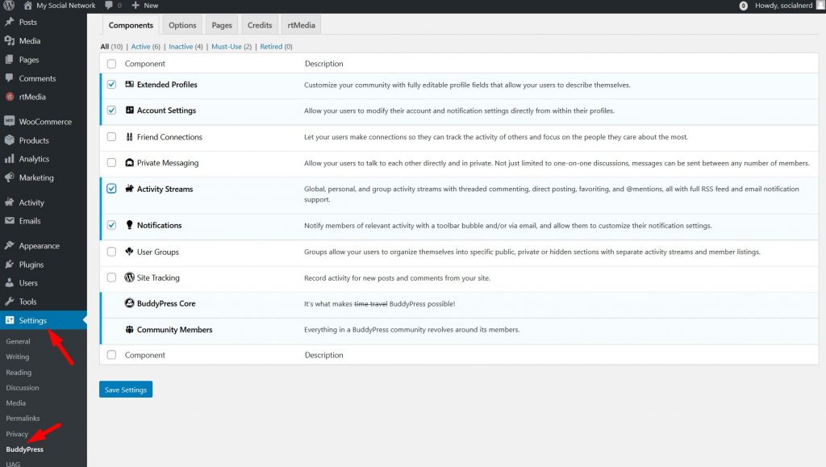Click the plus New icon

[x=136, y=6]
